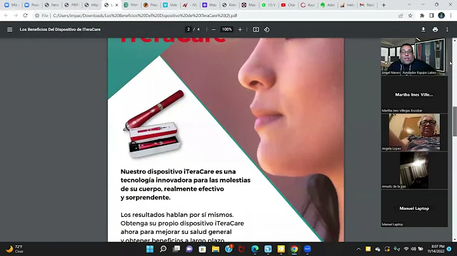457x256 pixels.
Task: Switch to the 'Vide' Vimeo tab
Action: (171, 5)
